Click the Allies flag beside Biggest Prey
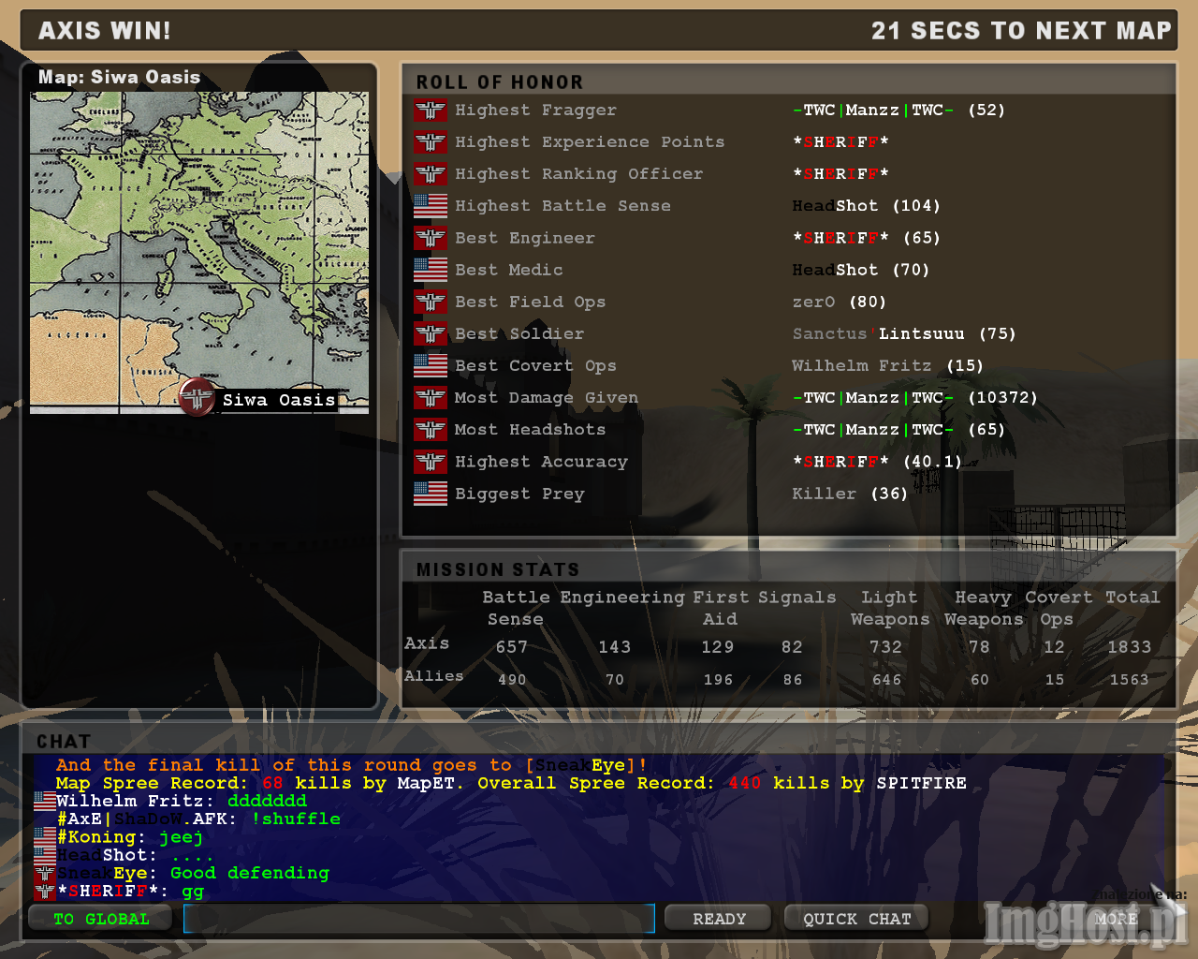 tap(431, 494)
